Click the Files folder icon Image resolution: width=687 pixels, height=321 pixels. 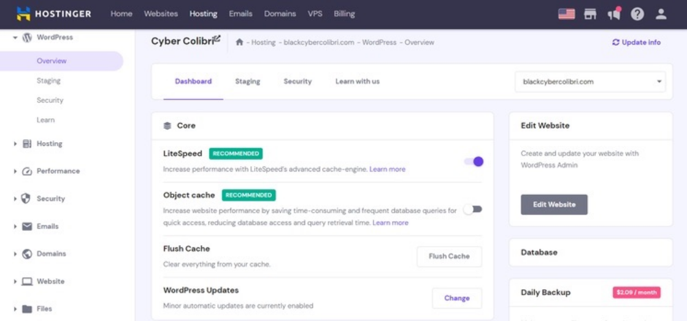[x=27, y=309]
